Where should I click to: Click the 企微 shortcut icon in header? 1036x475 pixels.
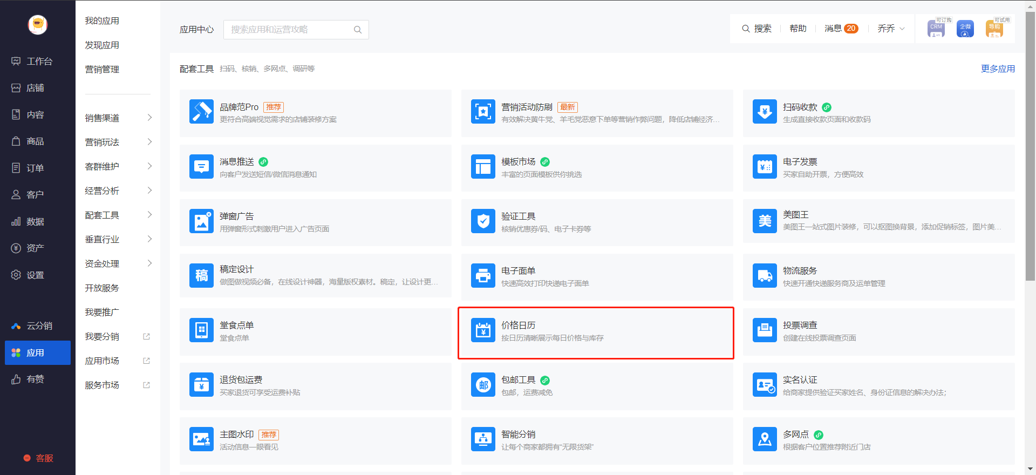pyautogui.click(x=965, y=29)
